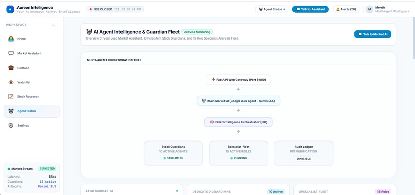The width and height of the screenshot is (415, 195).
Task: Click the Active & Monitoring badge
Action: click(197, 32)
